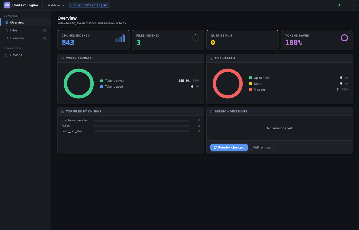
Task: Click the Files count badge showing 3
Action: tap(45, 30)
